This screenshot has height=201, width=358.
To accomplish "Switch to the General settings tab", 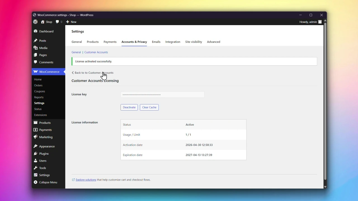I will click(x=77, y=42).
